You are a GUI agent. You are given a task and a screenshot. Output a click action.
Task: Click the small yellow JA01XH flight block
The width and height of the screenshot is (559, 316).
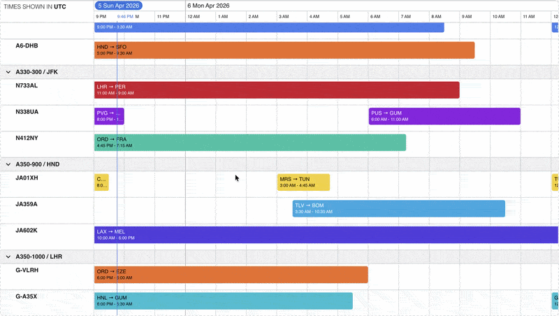pyautogui.click(x=101, y=182)
